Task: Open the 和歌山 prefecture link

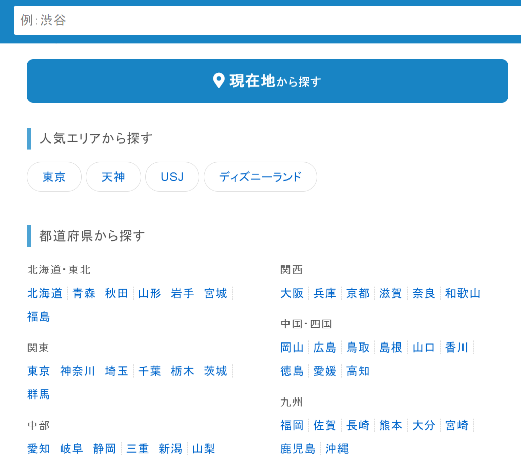Action: coord(462,293)
